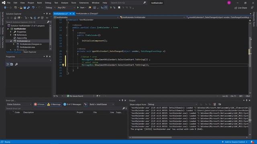Viewport: 257px width, 144px height.
Task: Click the View Code icon in Solution Explorer
Action: click(47, 18)
